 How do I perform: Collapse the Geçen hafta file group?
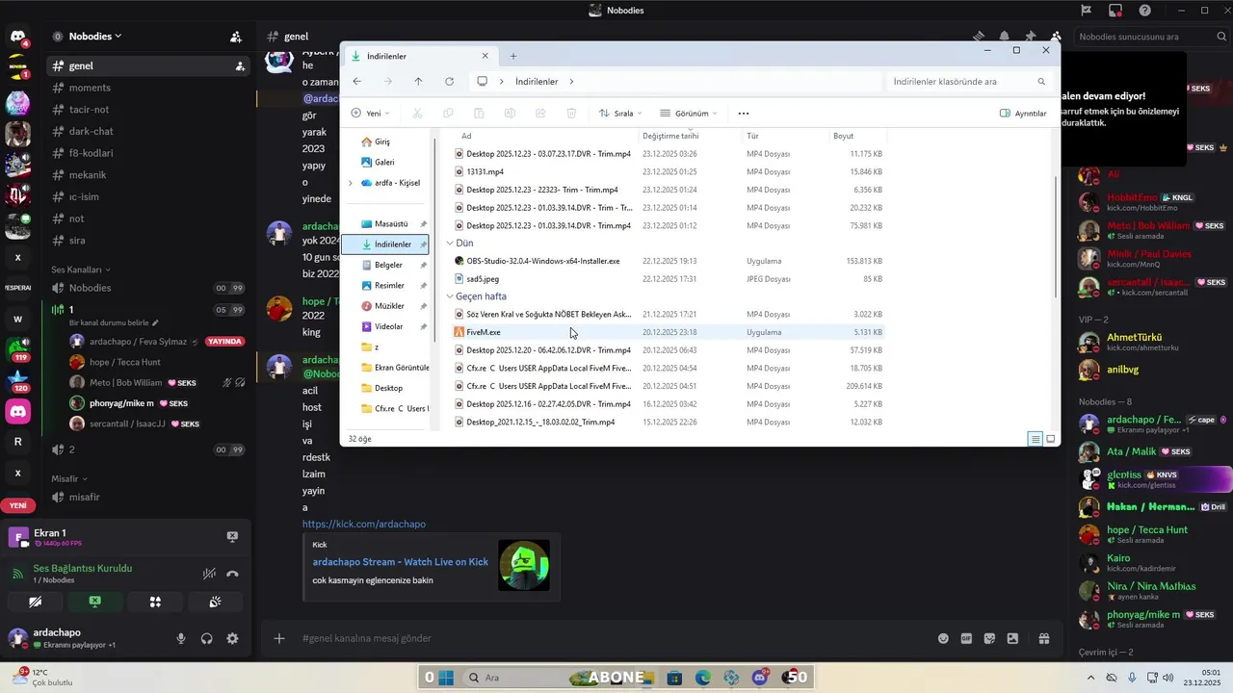click(450, 296)
